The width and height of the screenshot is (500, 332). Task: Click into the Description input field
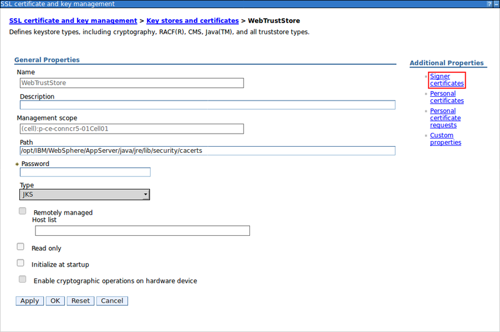pos(207,105)
